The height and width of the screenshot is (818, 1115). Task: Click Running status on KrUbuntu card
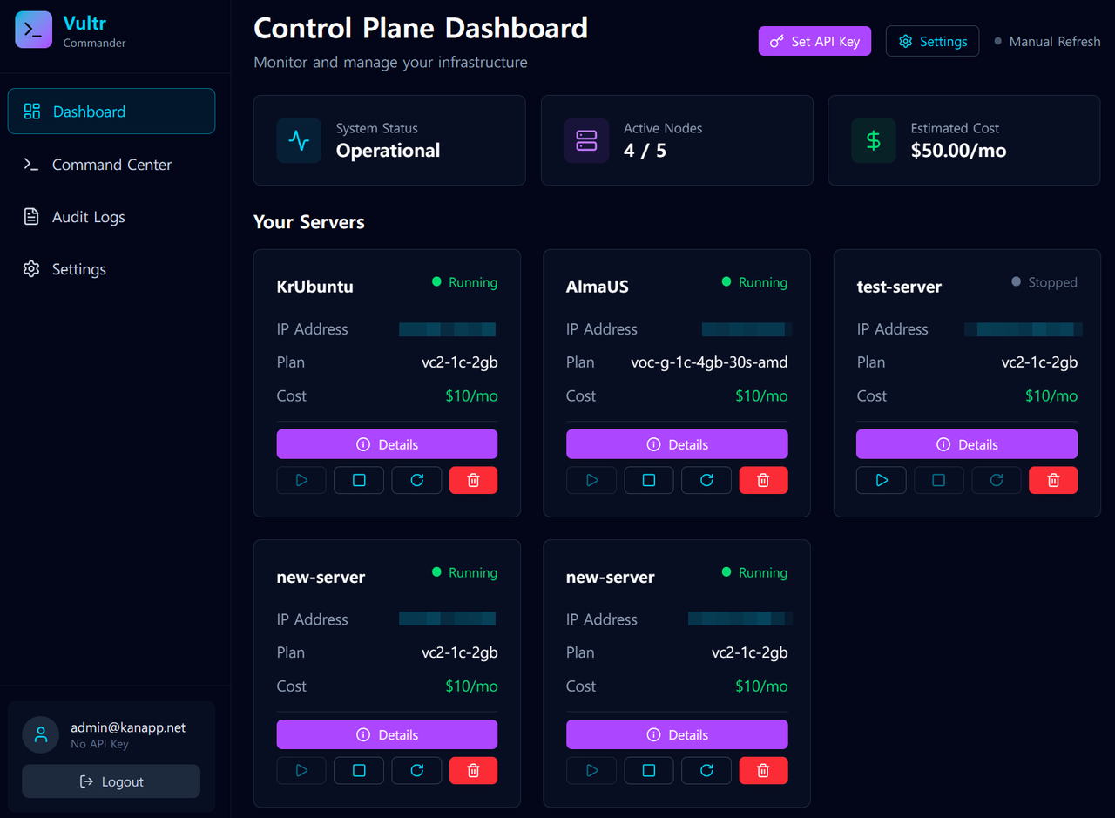[465, 282]
